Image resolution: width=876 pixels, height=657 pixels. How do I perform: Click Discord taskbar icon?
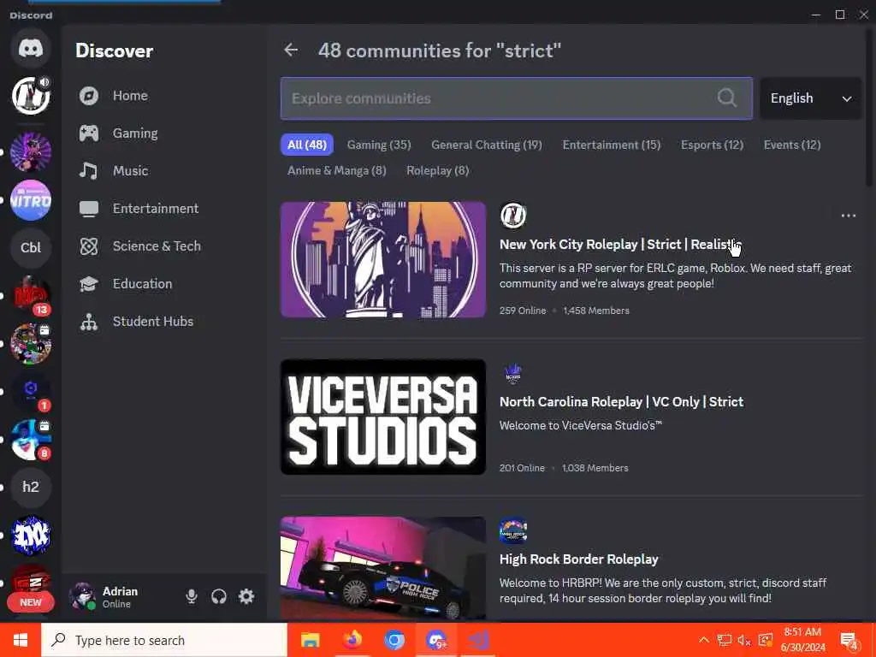pos(436,640)
